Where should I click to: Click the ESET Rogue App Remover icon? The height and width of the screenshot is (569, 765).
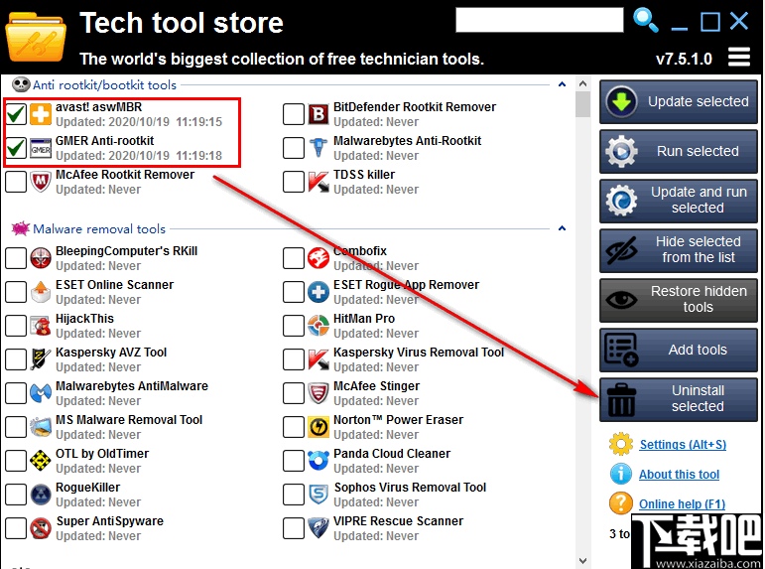[x=319, y=292]
